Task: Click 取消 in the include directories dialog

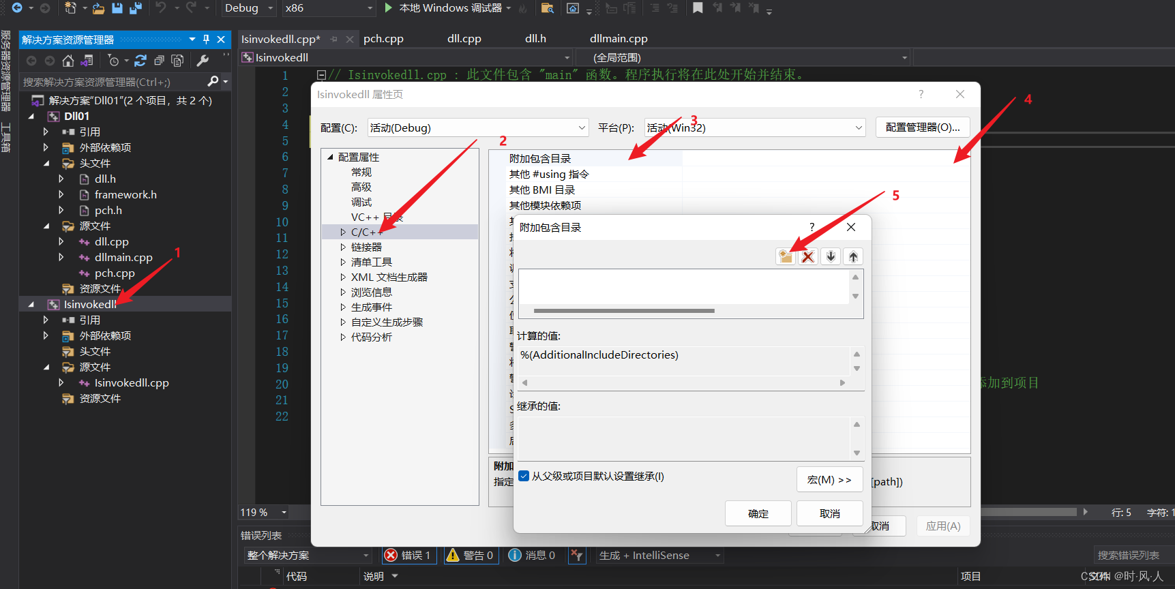Action: [x=830, y=513]
